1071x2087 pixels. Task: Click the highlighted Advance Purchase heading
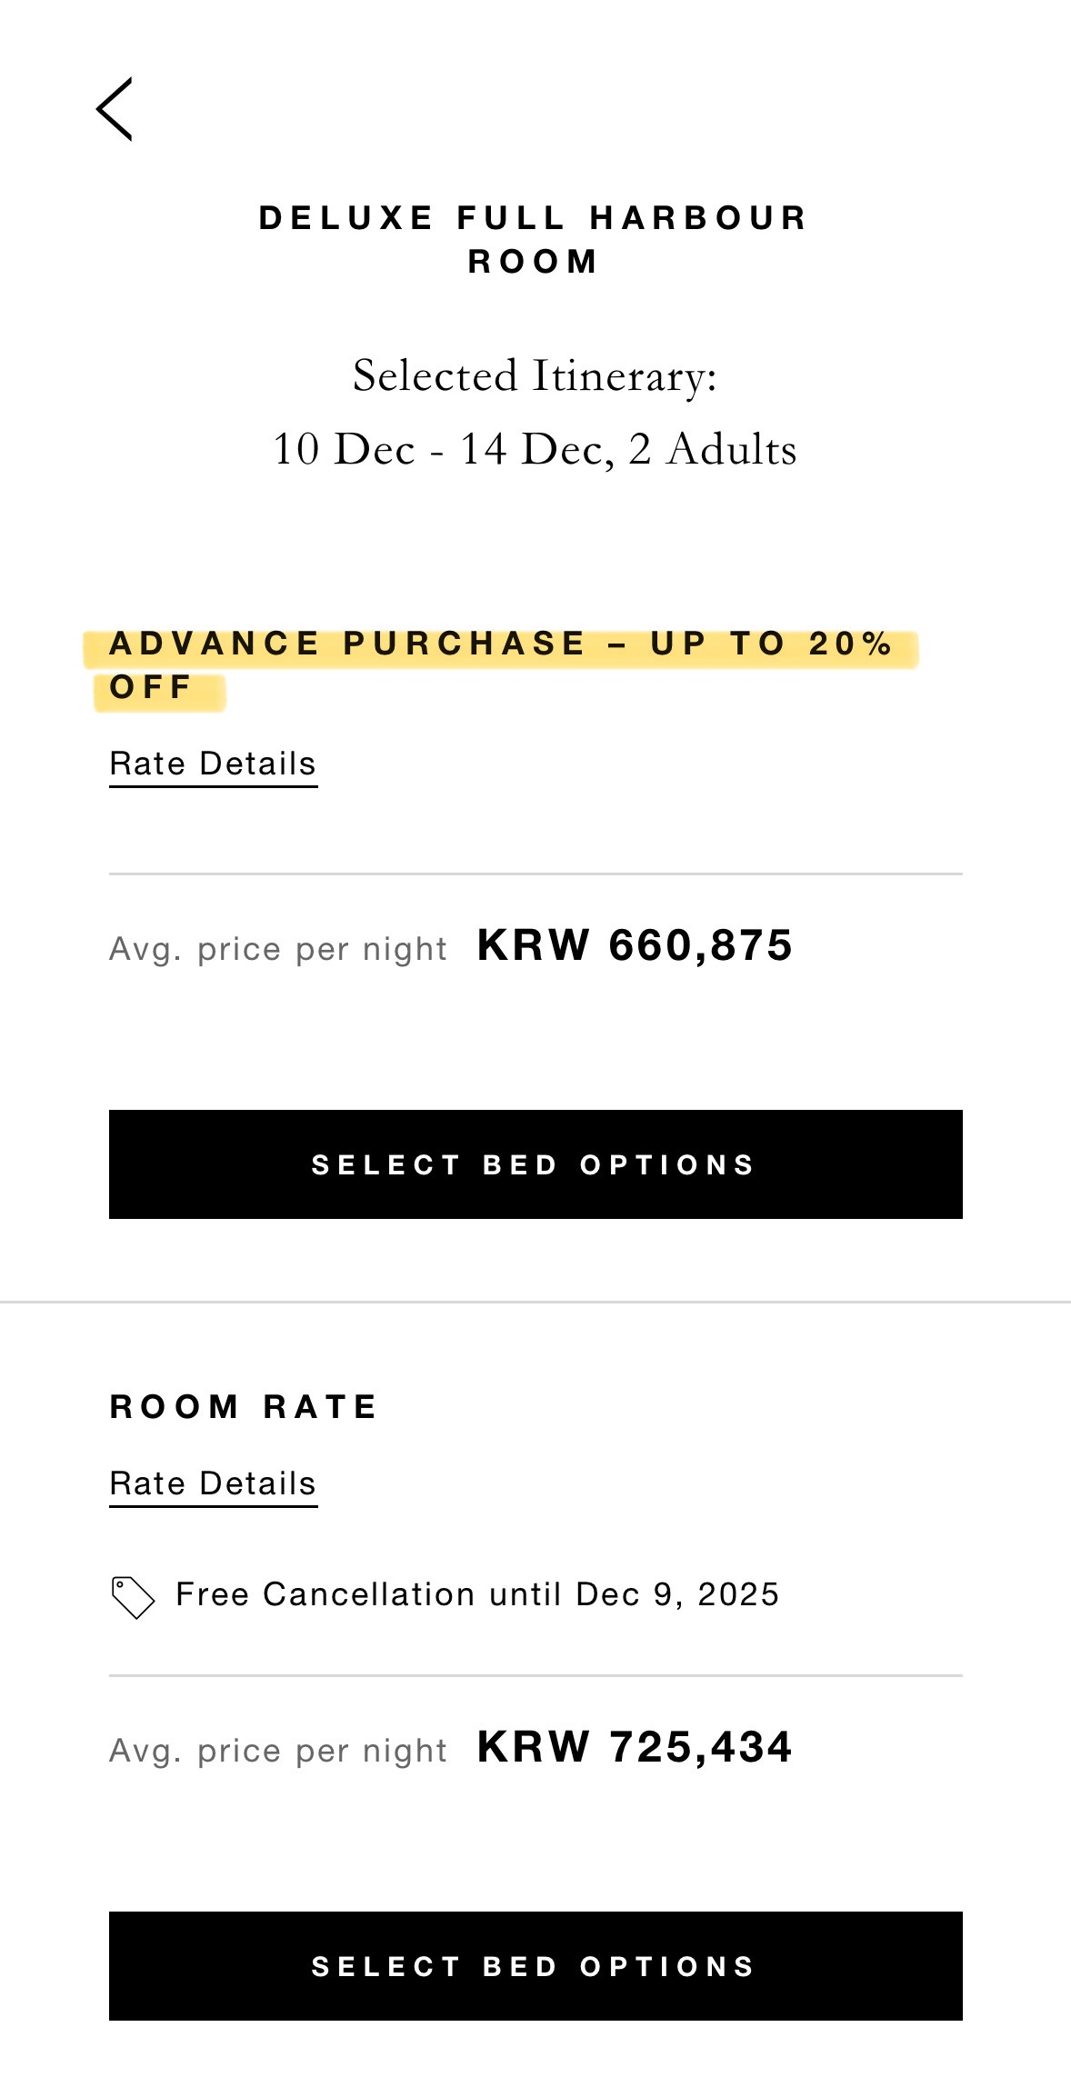[500, 644]
